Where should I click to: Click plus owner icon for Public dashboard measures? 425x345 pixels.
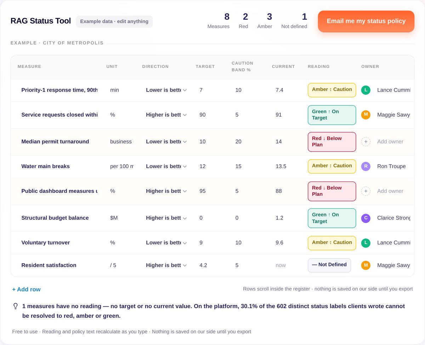pyautogui.click(x=366, y=191)
